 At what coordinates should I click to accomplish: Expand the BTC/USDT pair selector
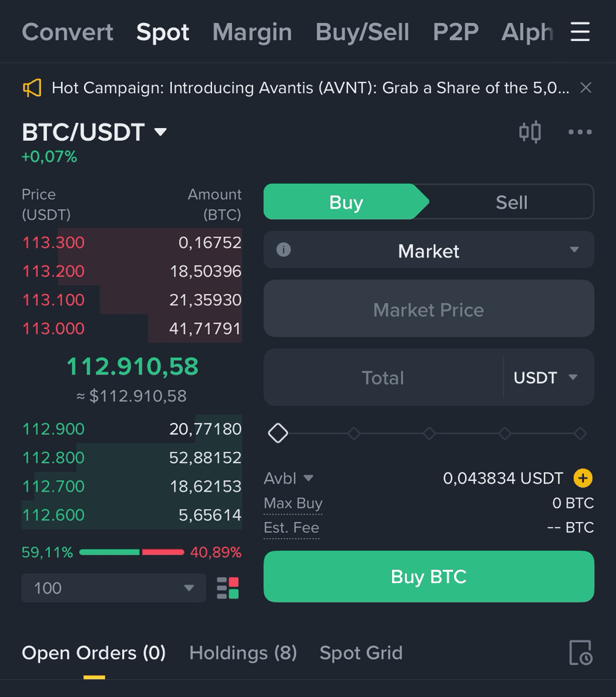(x=94, y=133)
